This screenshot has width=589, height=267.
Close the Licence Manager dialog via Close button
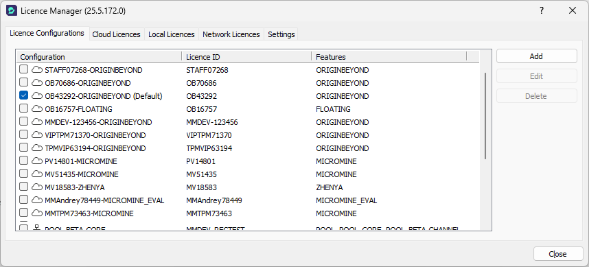(x=557, y=254)
